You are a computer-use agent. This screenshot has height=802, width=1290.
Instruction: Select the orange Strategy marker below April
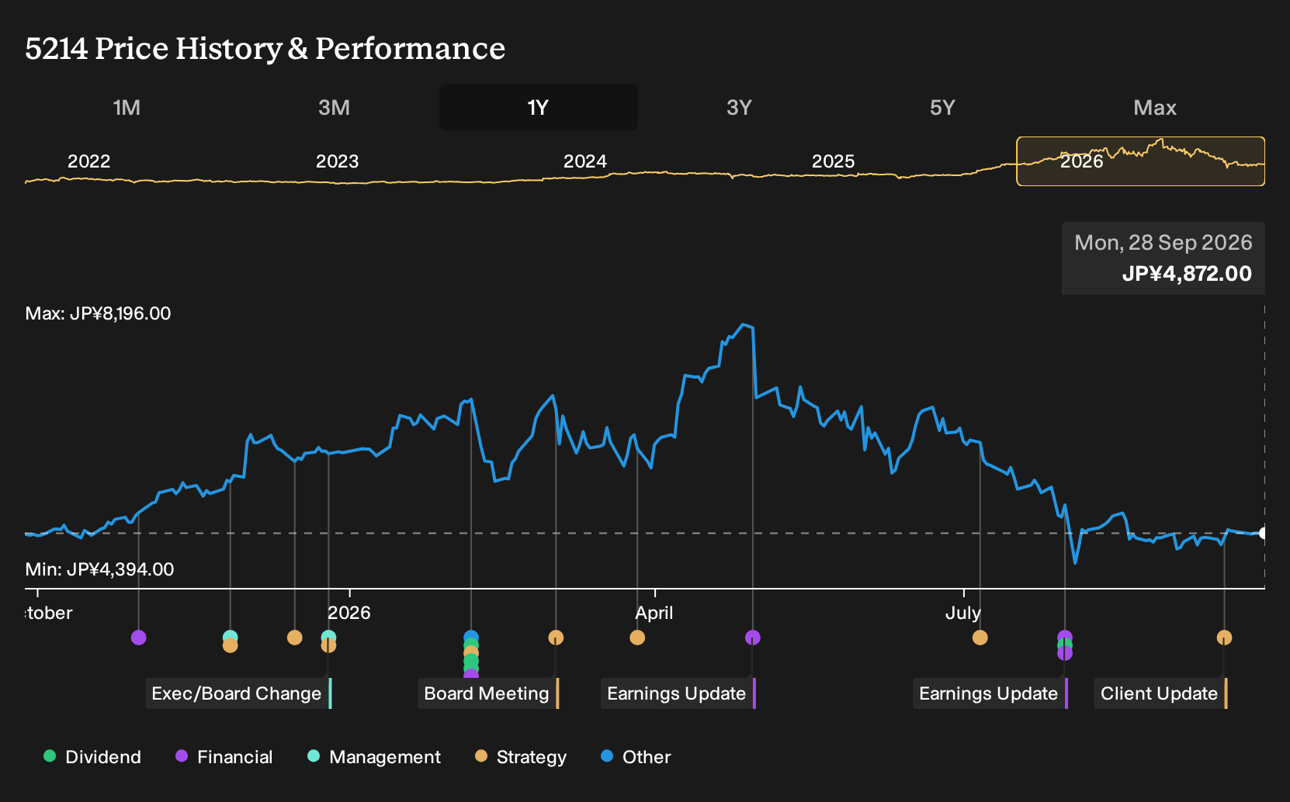pyautogui.click(x=637, y=638)
